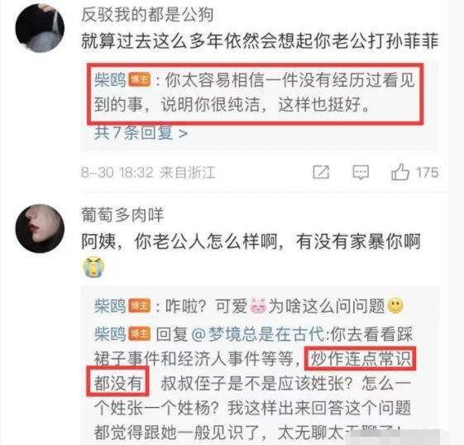The width and height of the screenshot is (464, 445).
Task: Click the share icon on first comment
Action: click(321, 172)
